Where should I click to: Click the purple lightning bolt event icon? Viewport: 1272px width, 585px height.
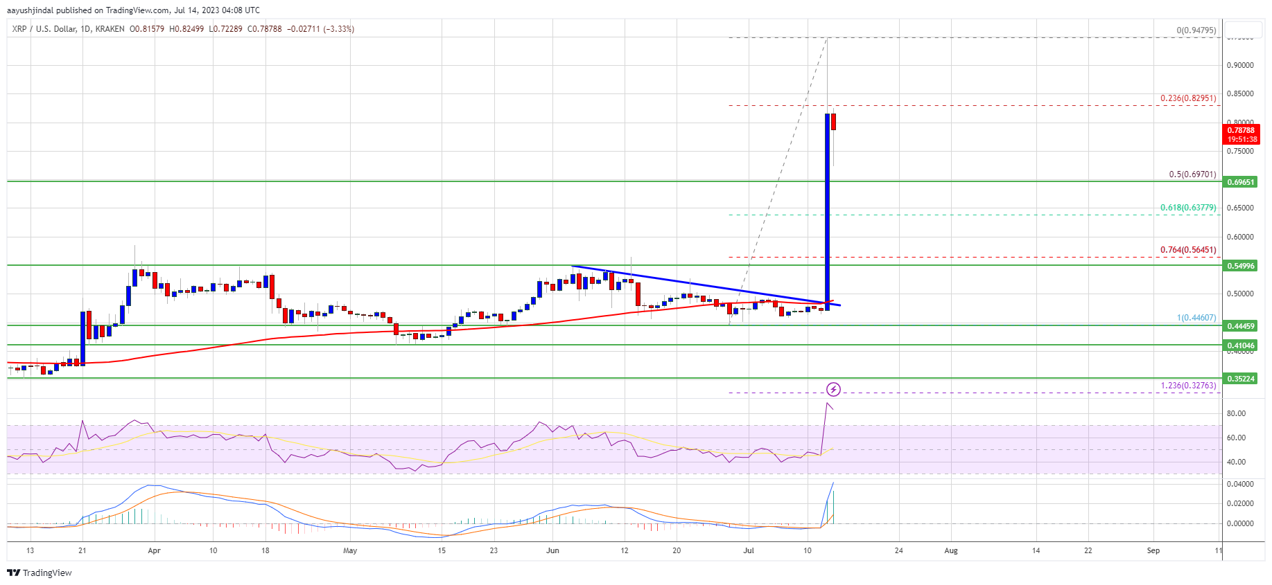click(x=833, y=389)
